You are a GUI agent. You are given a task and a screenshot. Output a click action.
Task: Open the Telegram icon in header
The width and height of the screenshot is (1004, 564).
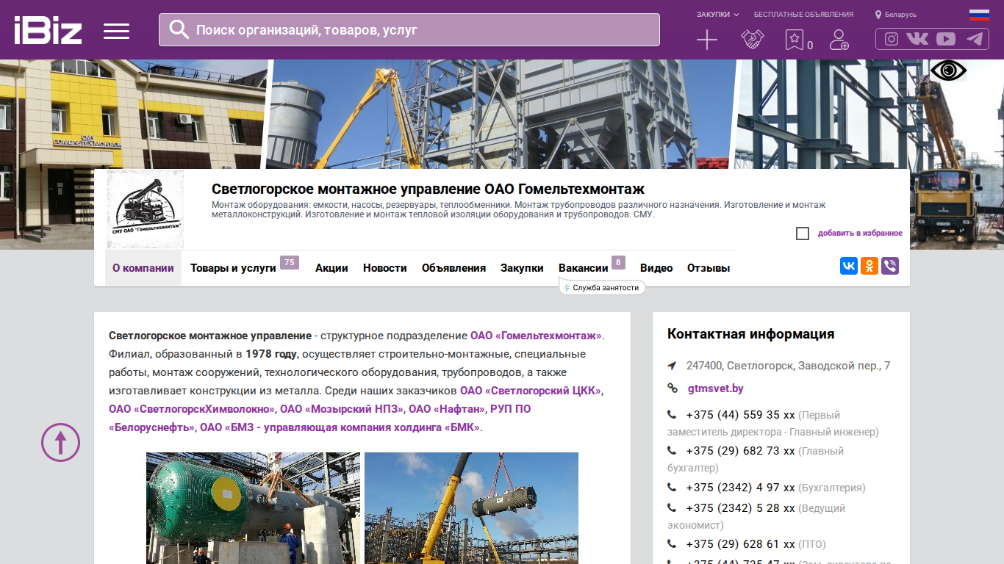pos(975,39)
